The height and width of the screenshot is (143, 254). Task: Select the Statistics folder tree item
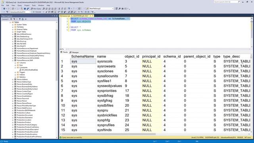[22, 77]
